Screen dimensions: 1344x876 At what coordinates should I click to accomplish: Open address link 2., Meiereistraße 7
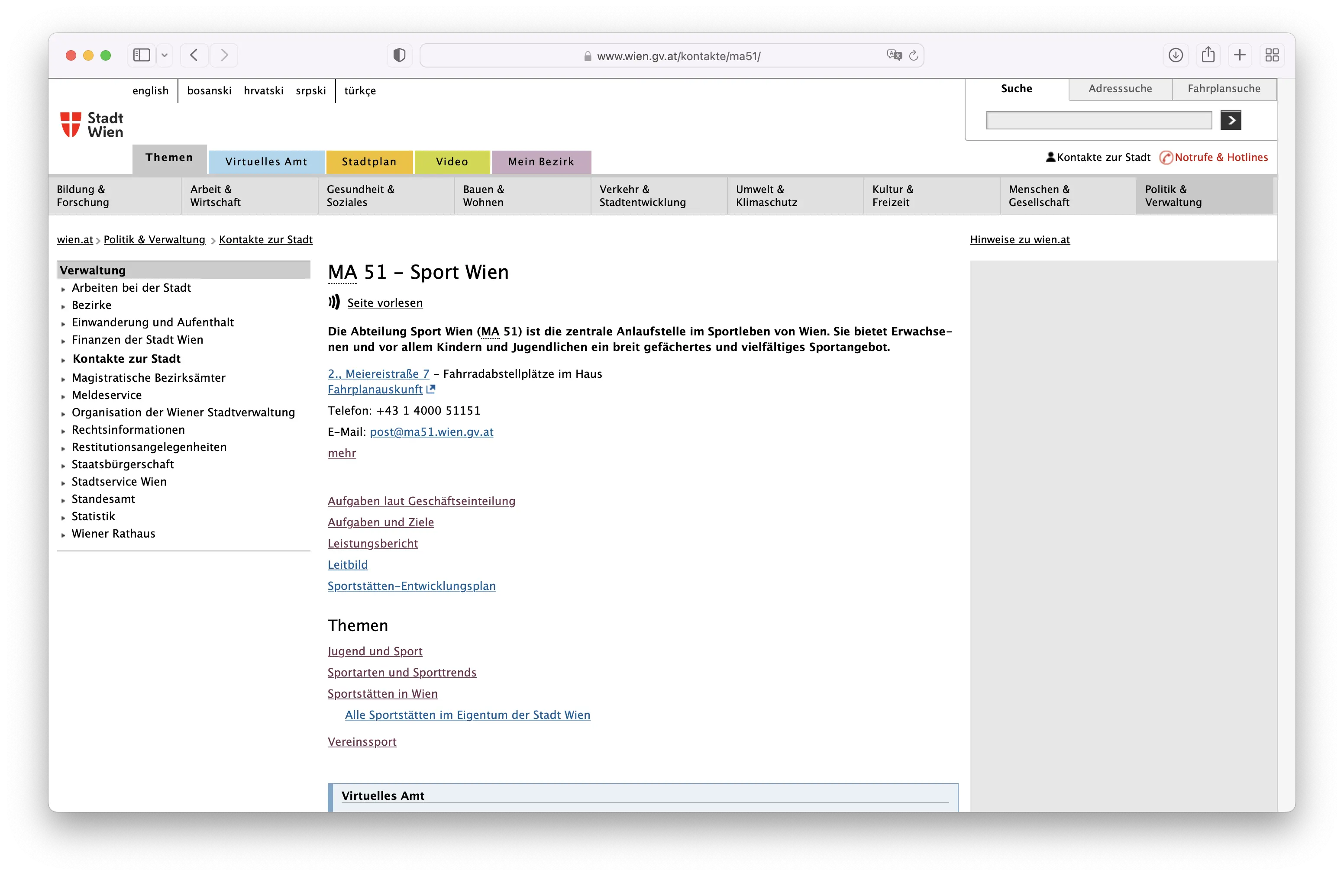pos(378,374)
